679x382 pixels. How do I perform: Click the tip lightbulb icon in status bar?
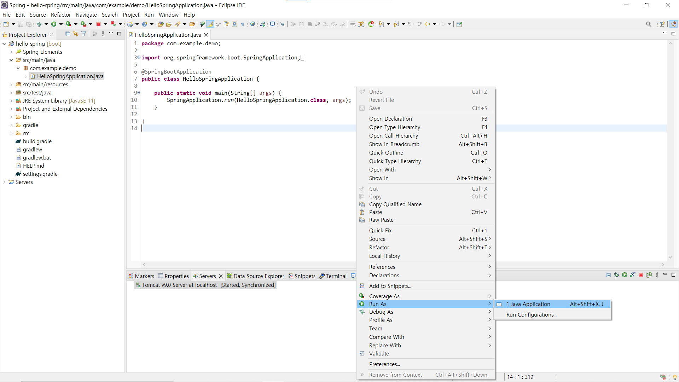click(x=675, y=377)
